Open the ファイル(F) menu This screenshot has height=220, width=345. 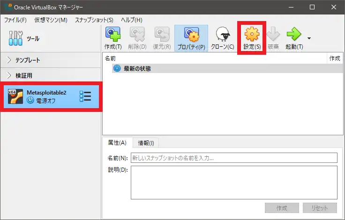[x=15, y=20]
